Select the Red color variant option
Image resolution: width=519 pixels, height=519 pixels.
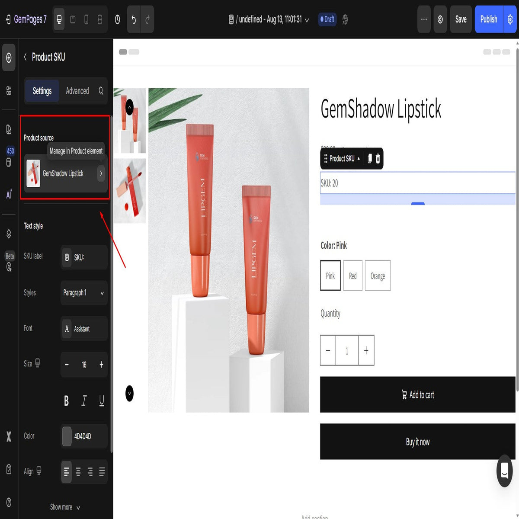coord(353,276)
